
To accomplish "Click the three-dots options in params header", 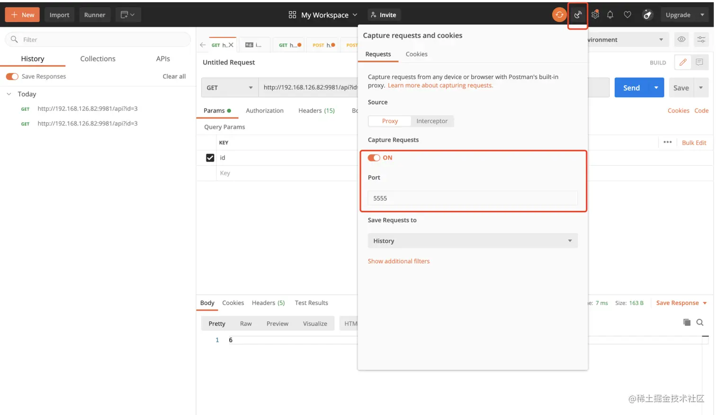I will pyautogui.click(x=668, y=142).
